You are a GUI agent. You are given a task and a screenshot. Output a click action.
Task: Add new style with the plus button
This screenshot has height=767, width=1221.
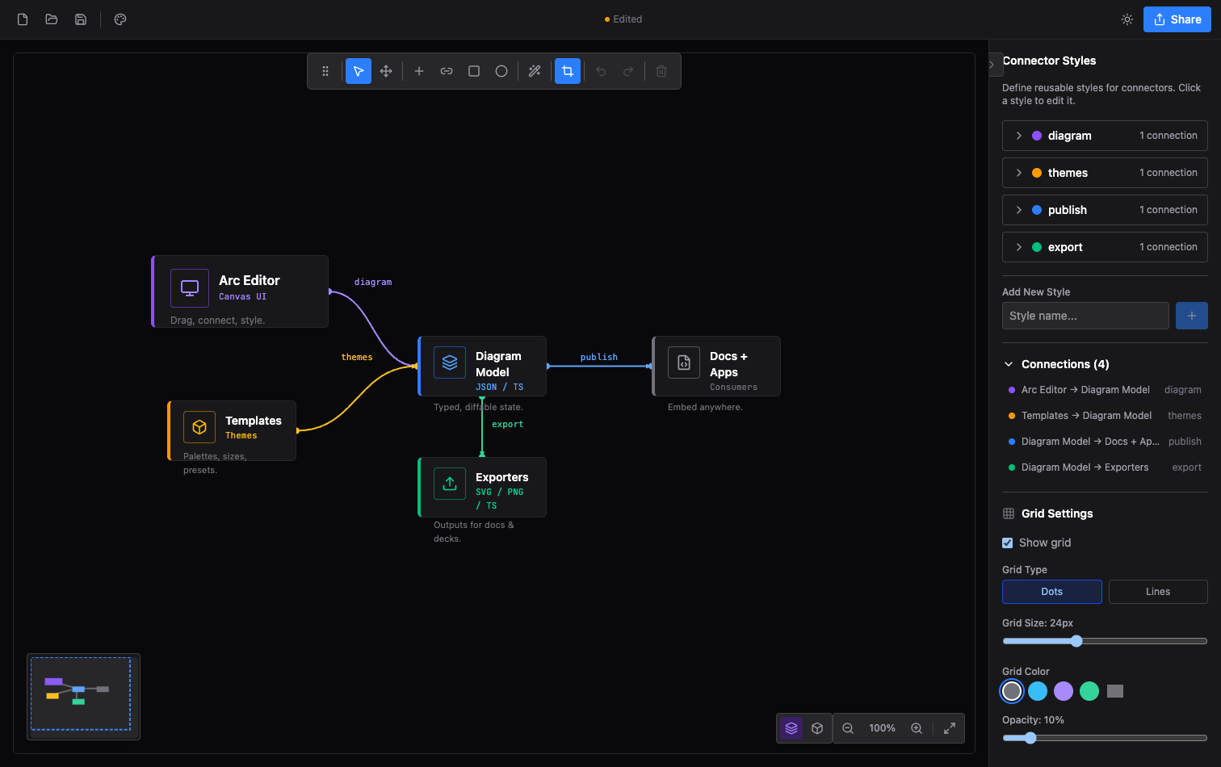(x=1192, y=316)
